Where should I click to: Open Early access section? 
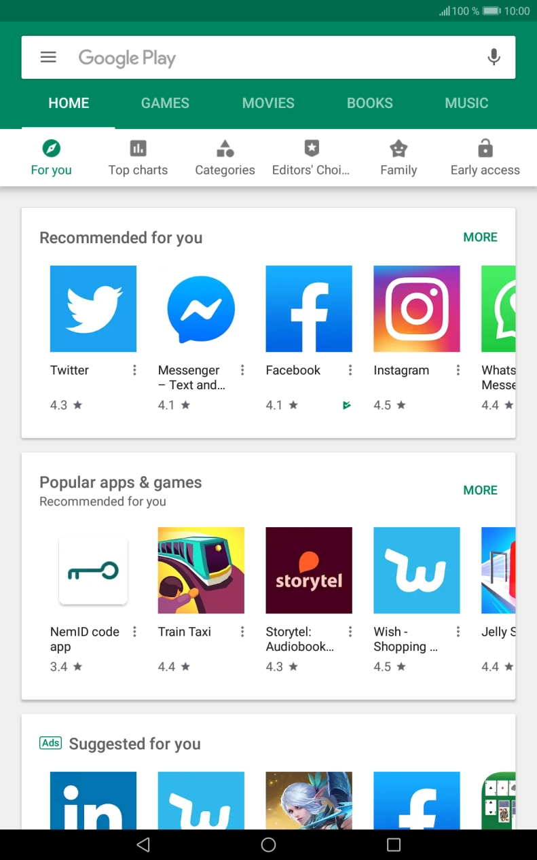pos(485,158)
